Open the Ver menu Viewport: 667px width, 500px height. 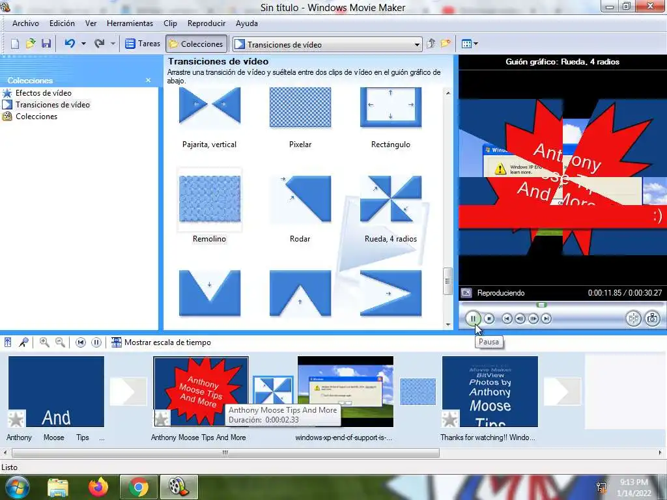[91, 23]
